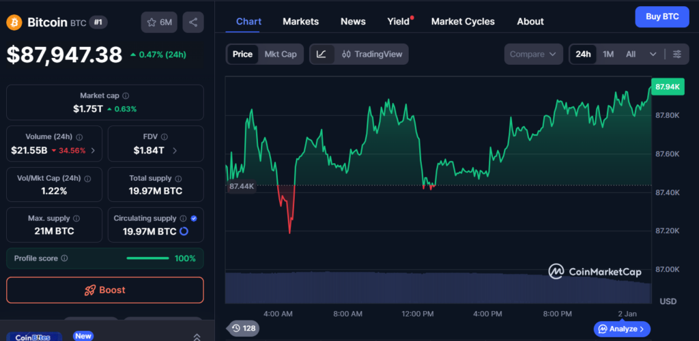
Task: Select the 1M time range
Action: click(x=608, y=54)
